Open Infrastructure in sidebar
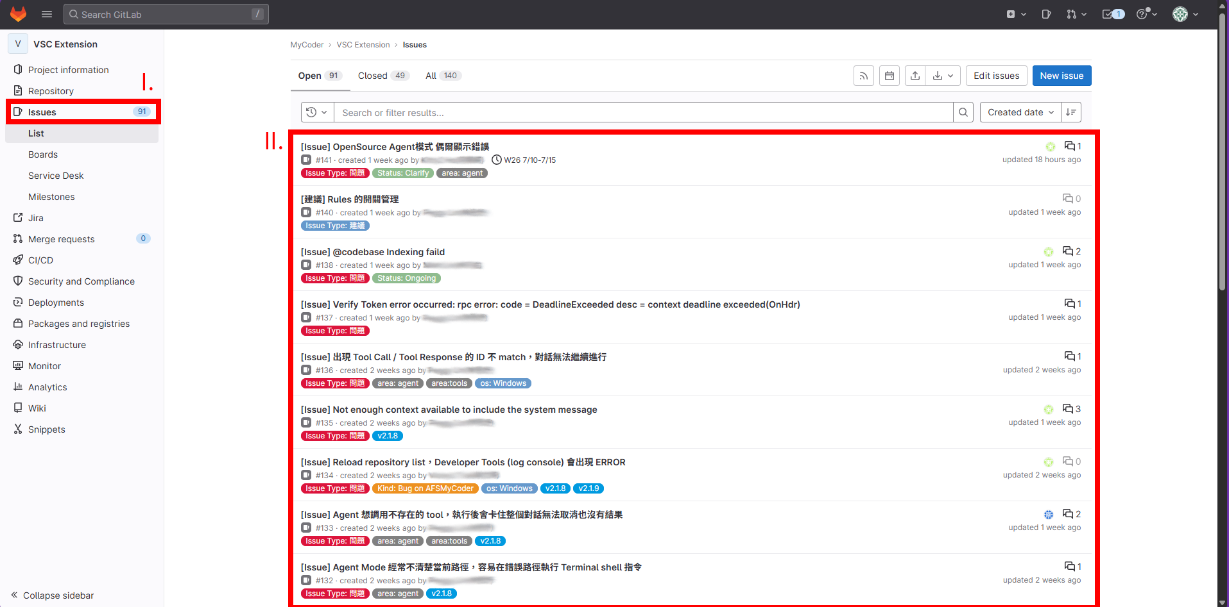This screenshot has height=607, width=1229. tap(82, 345)
